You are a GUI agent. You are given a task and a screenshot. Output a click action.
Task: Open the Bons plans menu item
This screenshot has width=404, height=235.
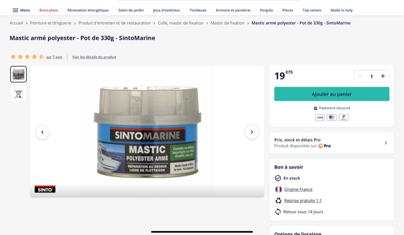49,10
